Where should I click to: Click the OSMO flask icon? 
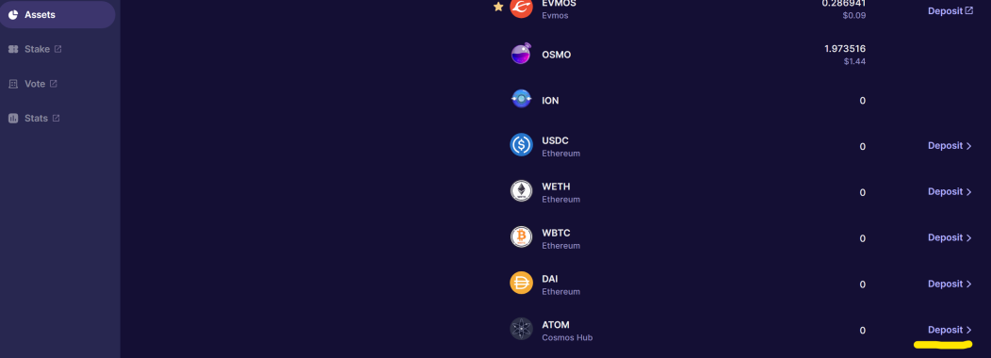[x=522, y=54]
